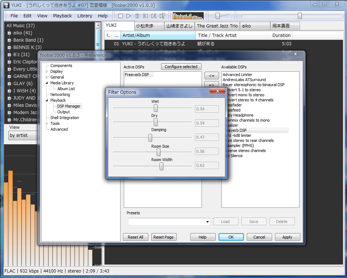Click the Help button in Preferences
The image size is (347, 278).
tap(203, 237)
